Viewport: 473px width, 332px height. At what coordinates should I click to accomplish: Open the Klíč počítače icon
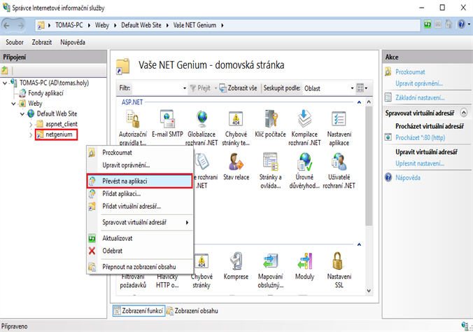(x=270, y=119)
